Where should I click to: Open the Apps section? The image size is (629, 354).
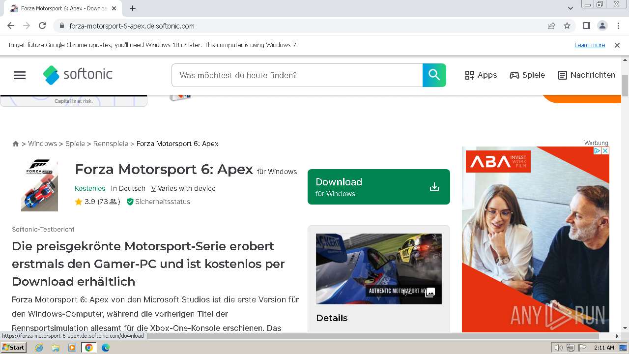pyautogui.click(x=481, y=75)
